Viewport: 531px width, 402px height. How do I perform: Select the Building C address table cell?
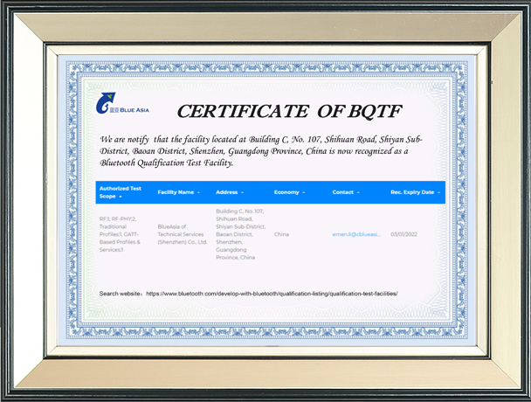coord(239,234)
